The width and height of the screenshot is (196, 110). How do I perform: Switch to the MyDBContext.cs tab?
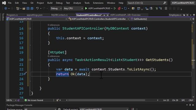point(59,15)
